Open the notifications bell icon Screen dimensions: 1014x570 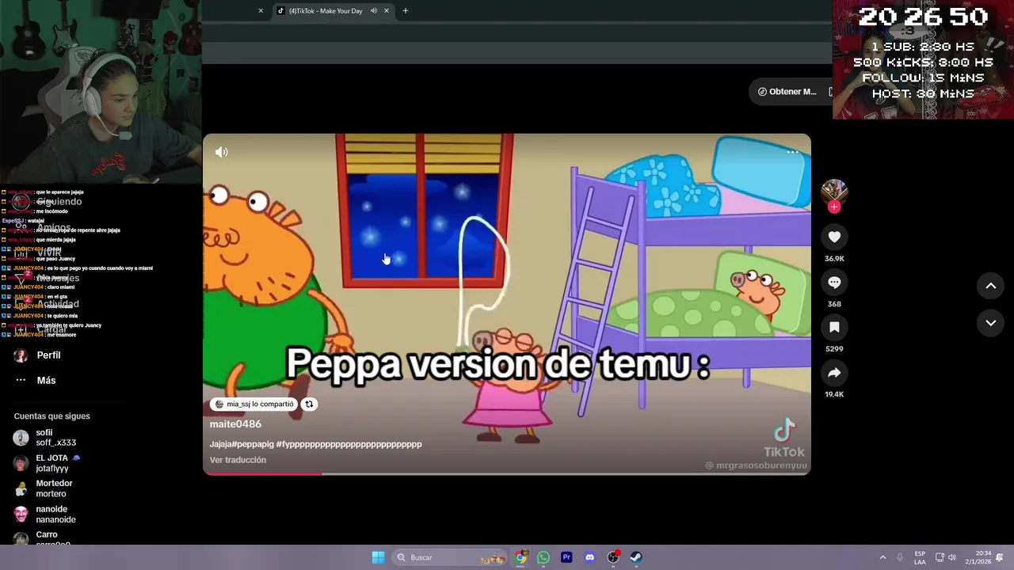tap(1000, 557)
